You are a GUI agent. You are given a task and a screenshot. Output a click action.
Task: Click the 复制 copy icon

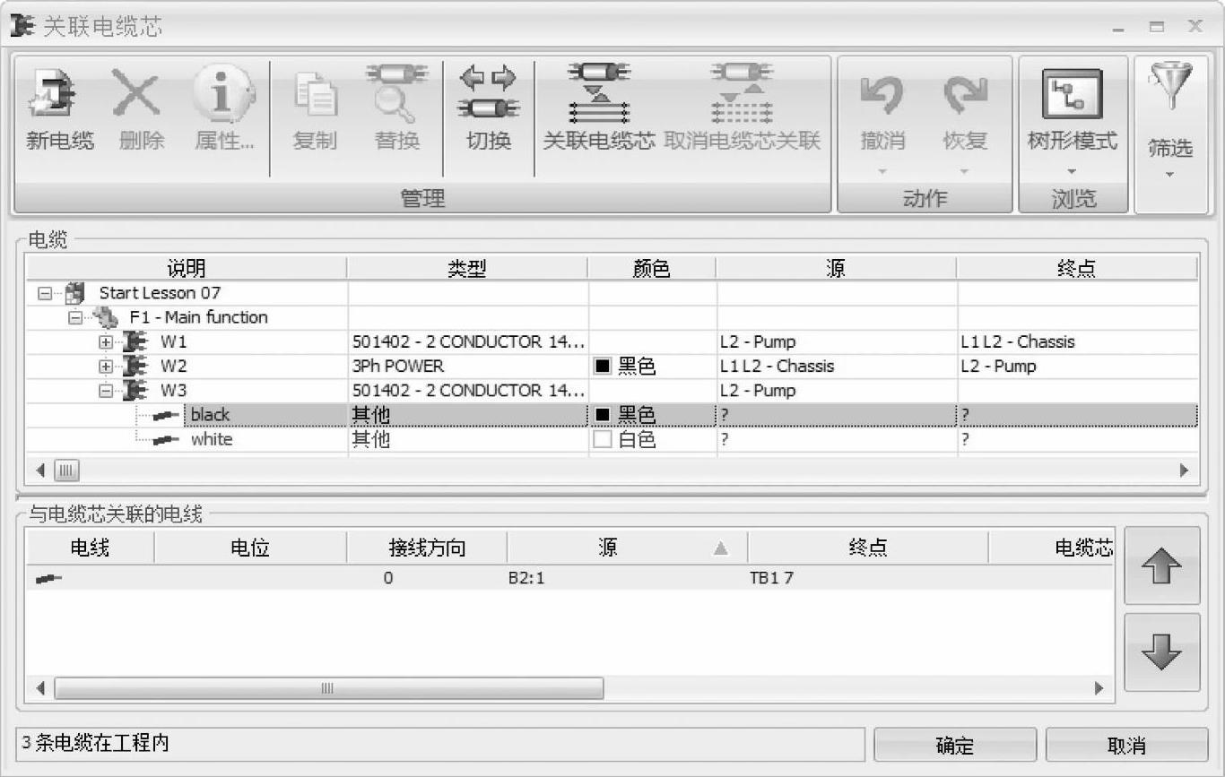tap(315, 94)
